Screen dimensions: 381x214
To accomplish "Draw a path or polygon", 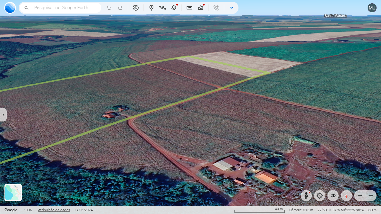I will (x=163, y=8).
